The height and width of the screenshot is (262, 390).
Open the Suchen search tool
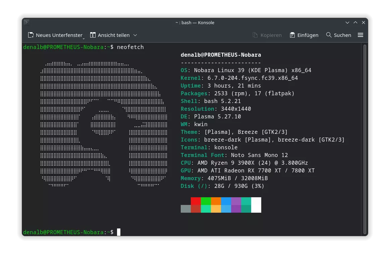coord(338,35)
